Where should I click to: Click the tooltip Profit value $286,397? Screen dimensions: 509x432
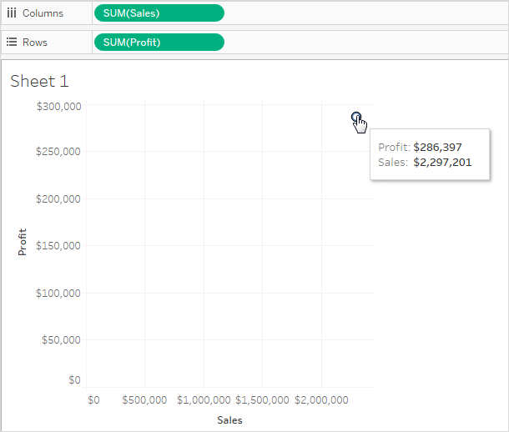(437, 148)
